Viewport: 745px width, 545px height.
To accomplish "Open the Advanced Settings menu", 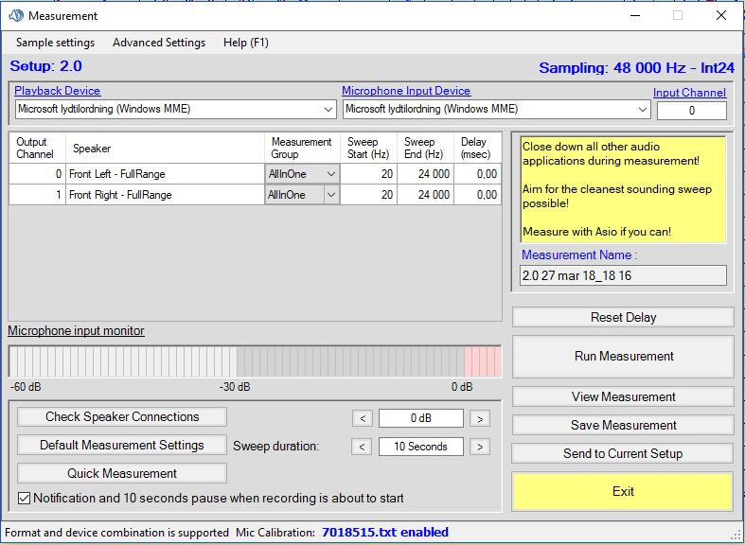I will click(158, 43).
